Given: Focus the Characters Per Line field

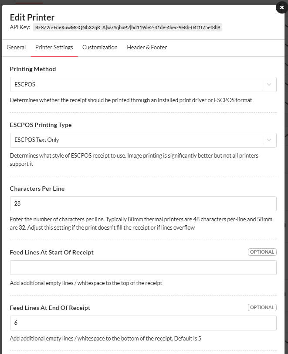Looking at the screenshot, I should coord(143,204).
